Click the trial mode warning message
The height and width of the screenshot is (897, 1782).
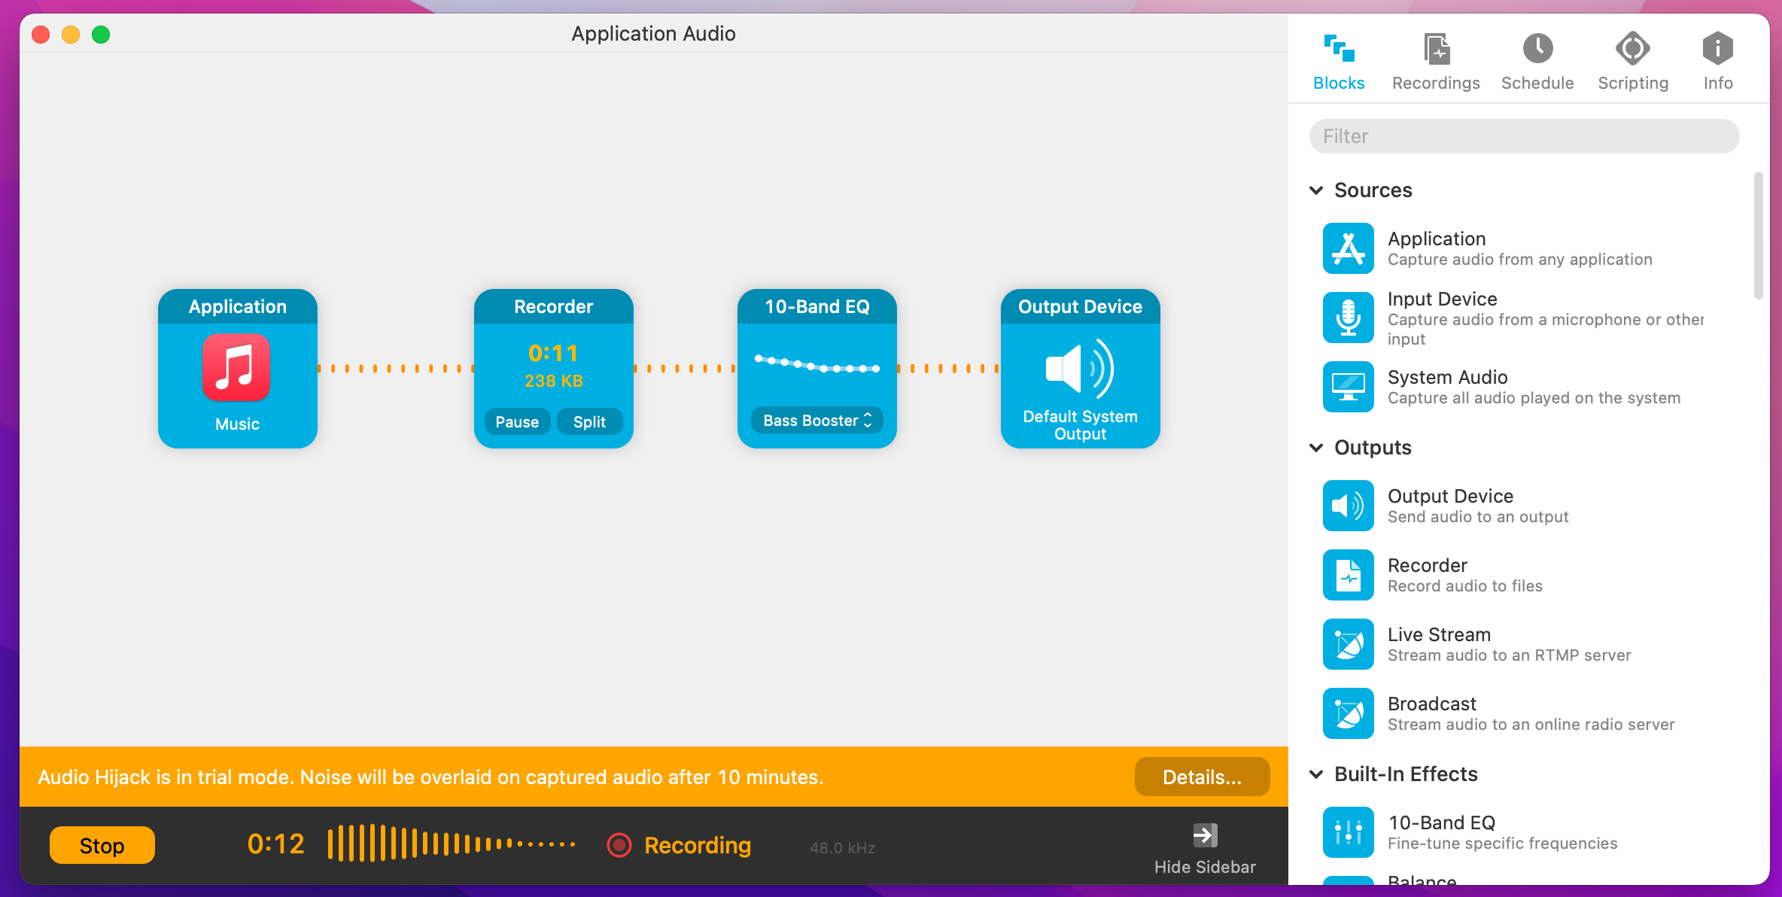[430, 777]
